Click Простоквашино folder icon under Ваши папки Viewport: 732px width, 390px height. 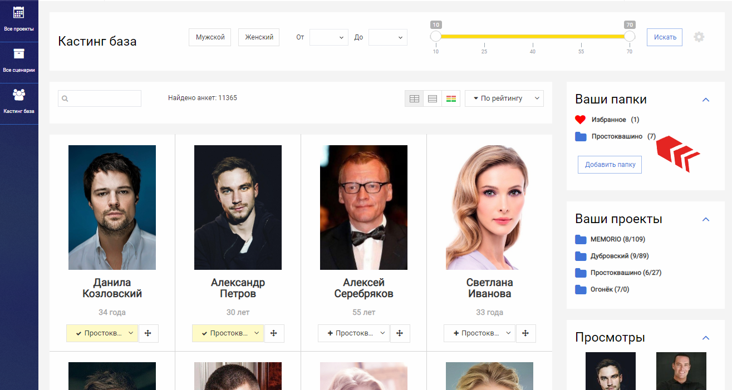point(581,136)
